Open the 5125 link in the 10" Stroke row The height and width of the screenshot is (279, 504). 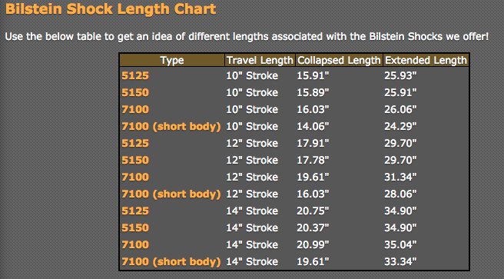pos(135,76)
